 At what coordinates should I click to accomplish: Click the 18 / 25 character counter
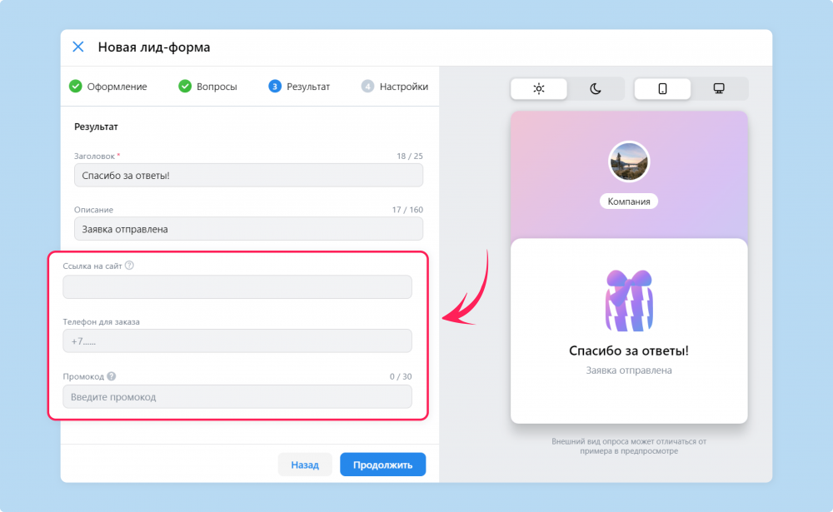pos(410,157)
